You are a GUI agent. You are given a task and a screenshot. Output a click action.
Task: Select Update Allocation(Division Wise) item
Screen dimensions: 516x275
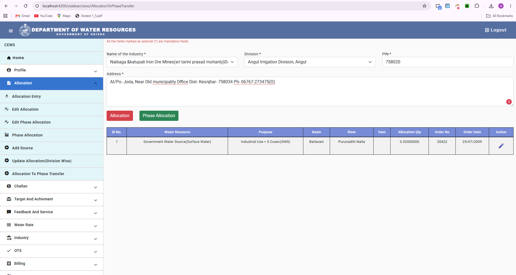(52, 161)
